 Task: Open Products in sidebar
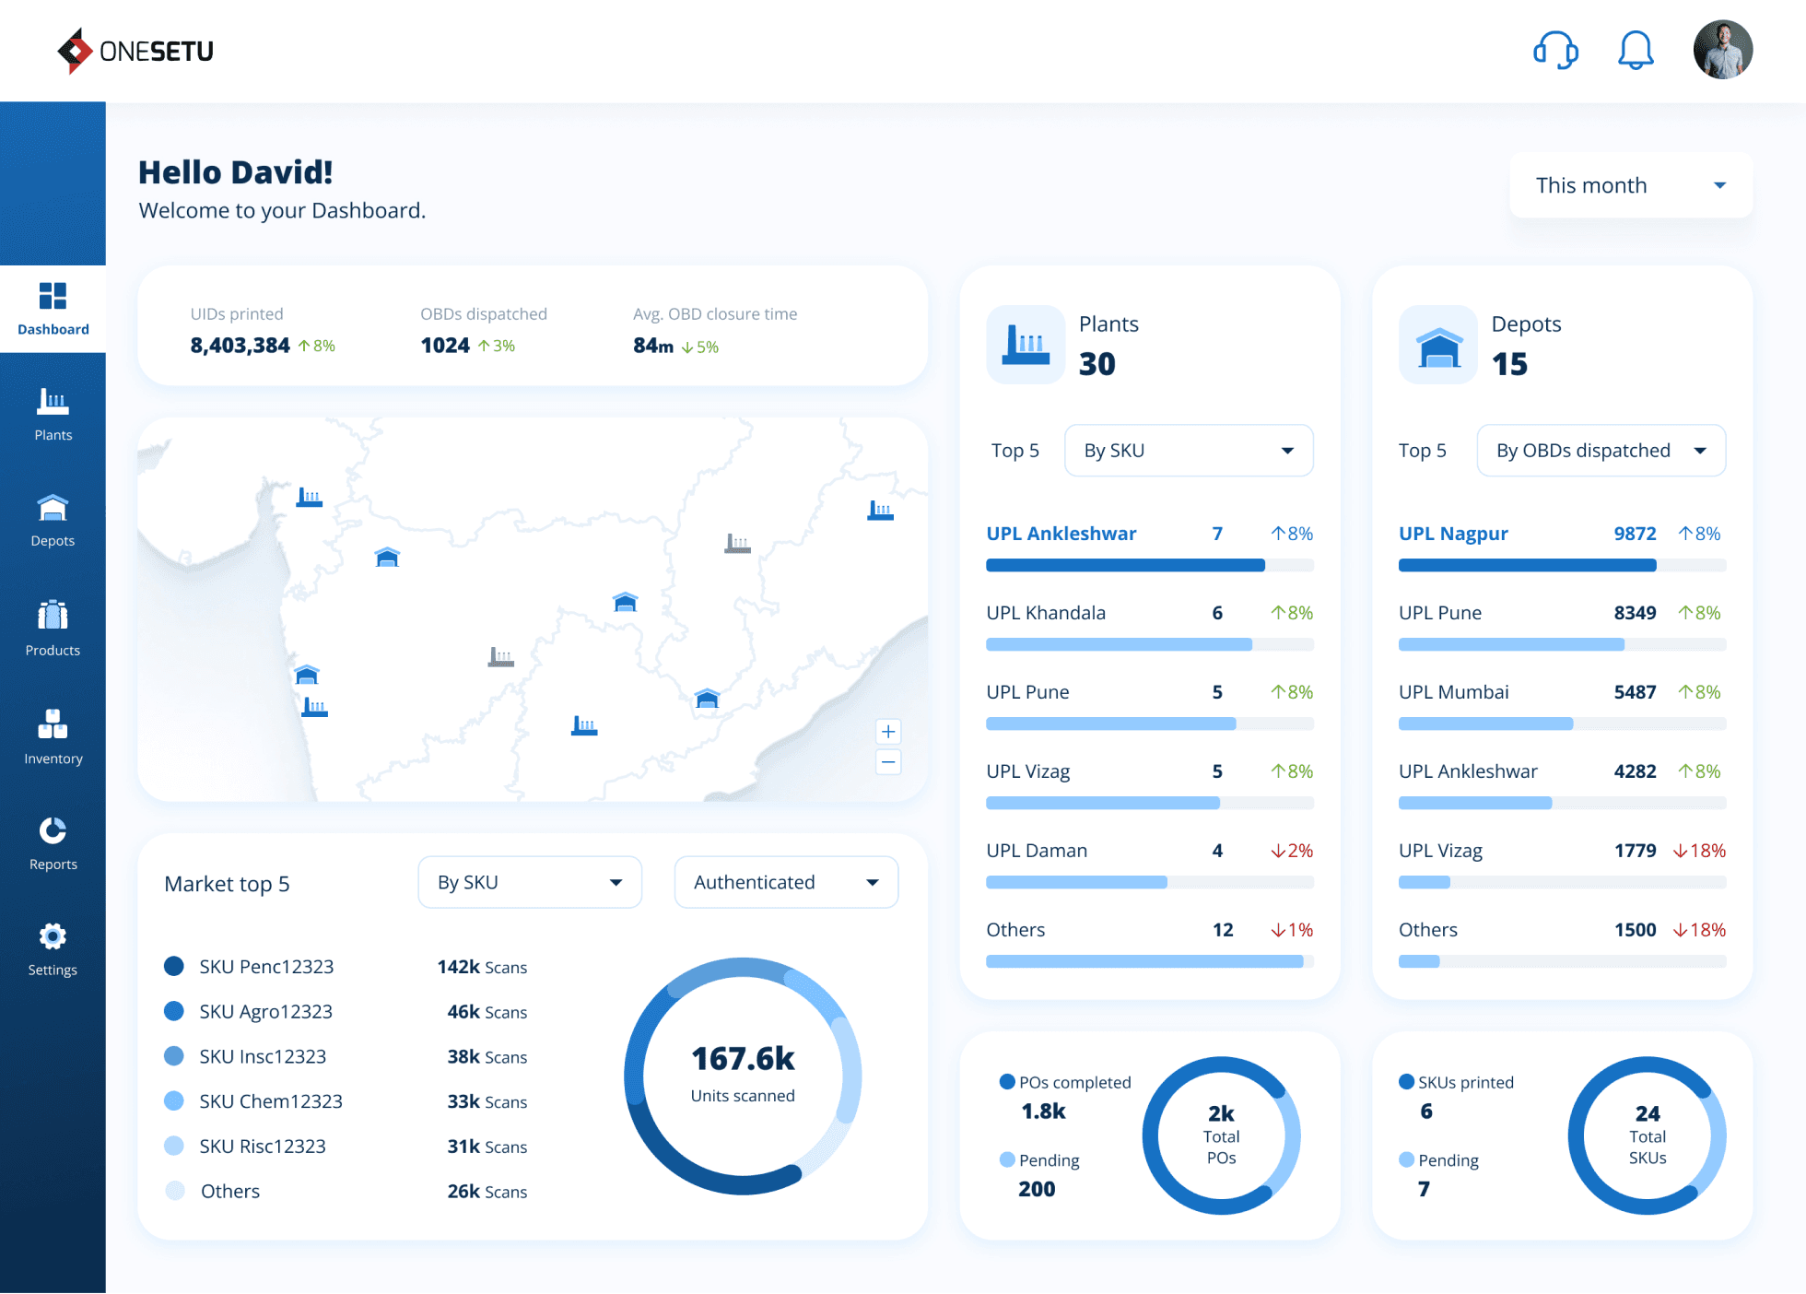pos(53,629)
